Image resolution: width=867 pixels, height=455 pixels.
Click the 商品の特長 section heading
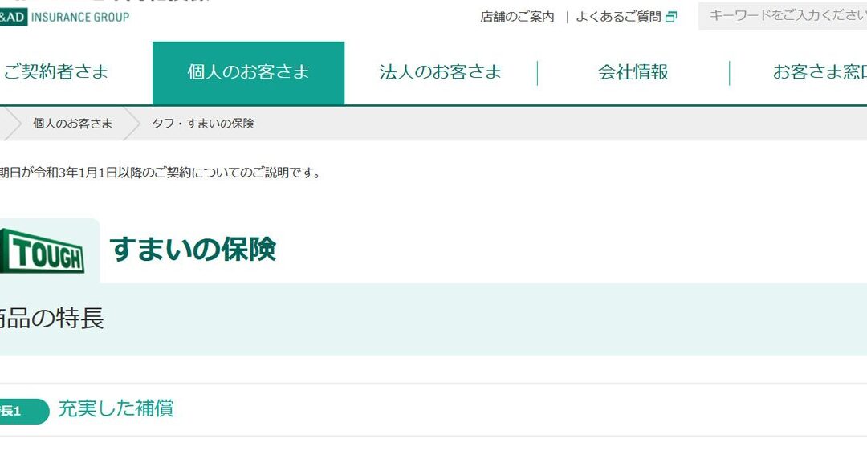coord(52,319)
